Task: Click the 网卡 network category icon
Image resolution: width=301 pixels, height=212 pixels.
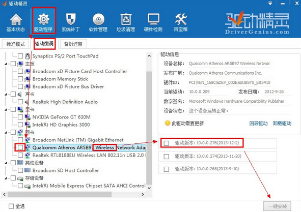Action: click(20, 132)
